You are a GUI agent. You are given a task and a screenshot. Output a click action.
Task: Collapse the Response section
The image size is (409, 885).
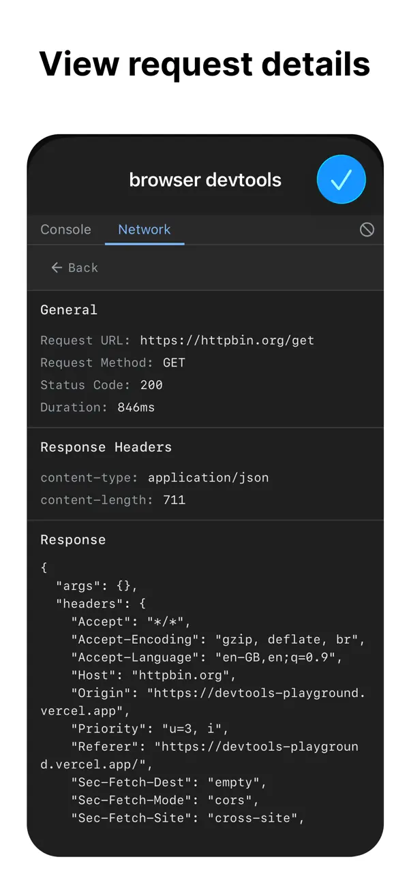point(73,539)
